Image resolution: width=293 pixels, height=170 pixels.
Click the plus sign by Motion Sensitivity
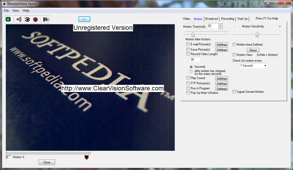click(x=280, y=27)
